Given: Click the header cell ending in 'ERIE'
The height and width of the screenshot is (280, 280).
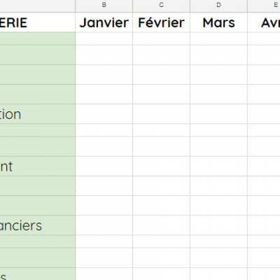Looking at the screenshot, I should [38, 22].
